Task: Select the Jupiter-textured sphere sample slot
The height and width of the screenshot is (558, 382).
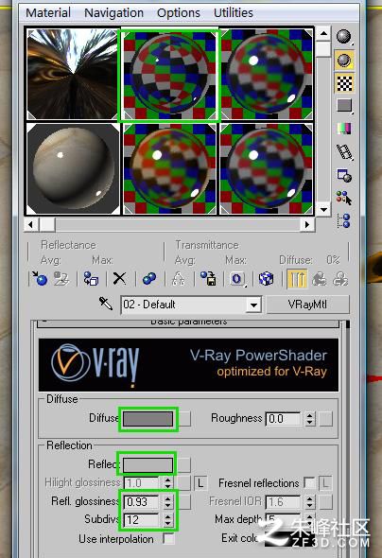Action: tap(73, 169)
